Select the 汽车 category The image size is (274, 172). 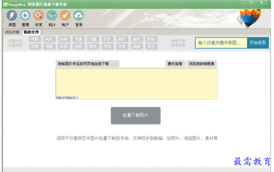[108, 39]
